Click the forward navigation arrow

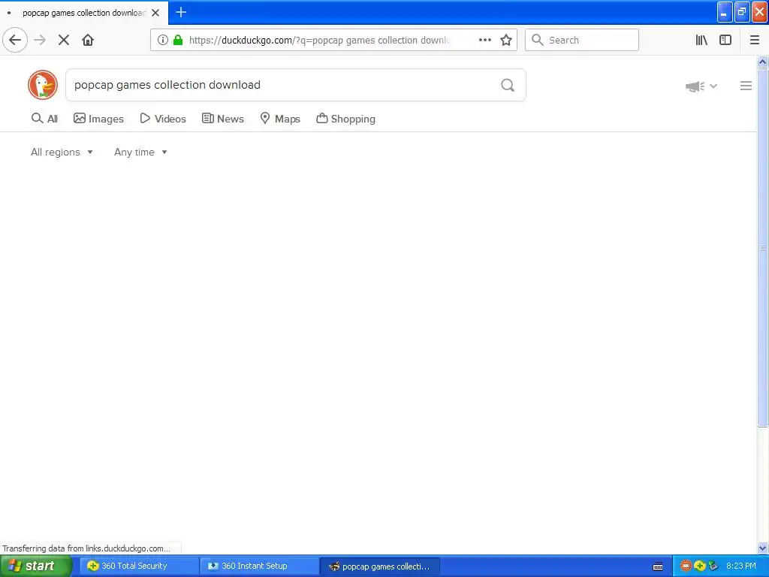coord(40,40)
